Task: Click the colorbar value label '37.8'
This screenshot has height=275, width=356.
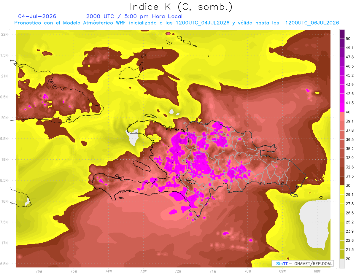Action: pyautogui.click(x=350, y=130)
